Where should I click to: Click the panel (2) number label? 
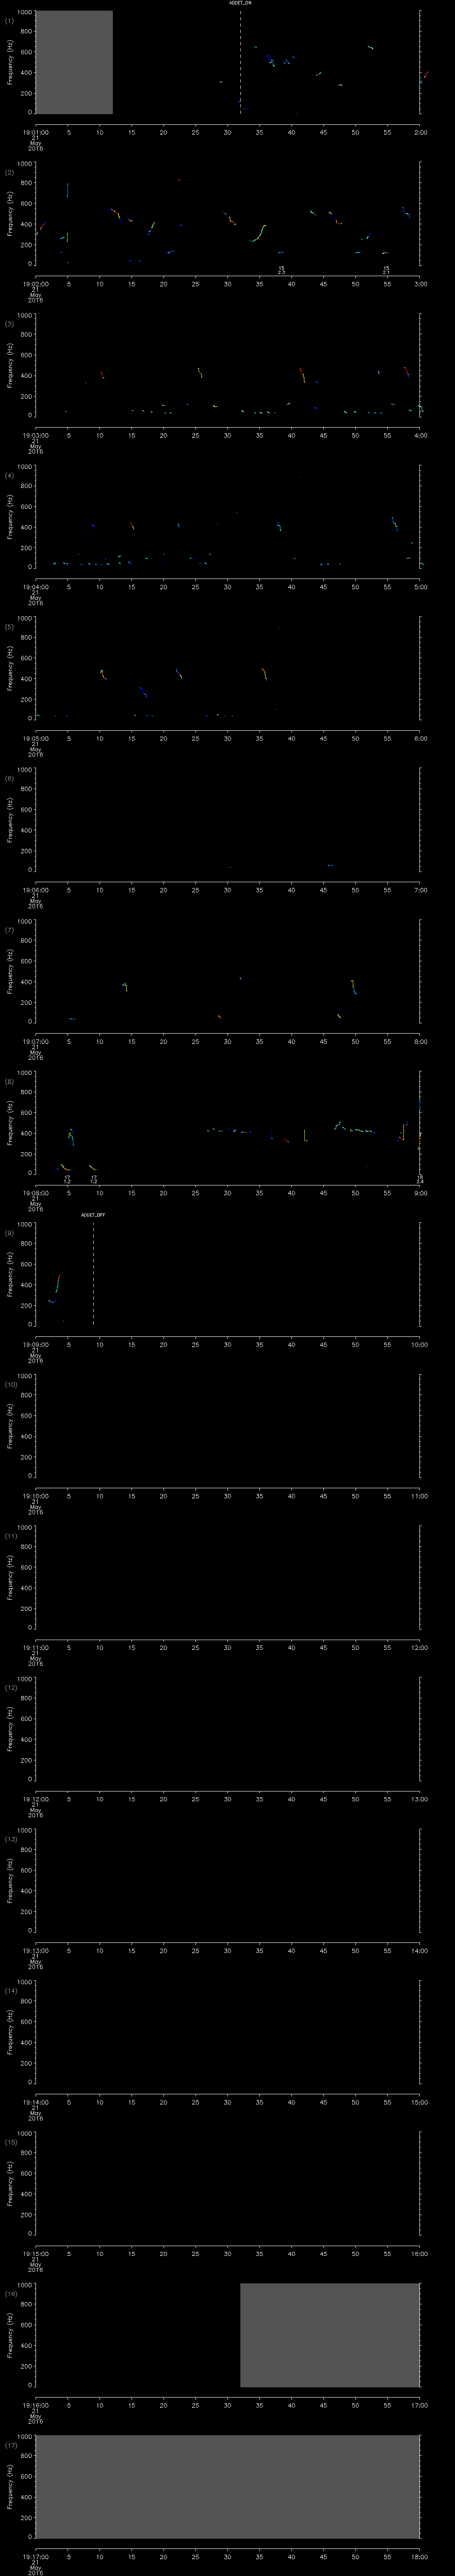tap(9, 173)
